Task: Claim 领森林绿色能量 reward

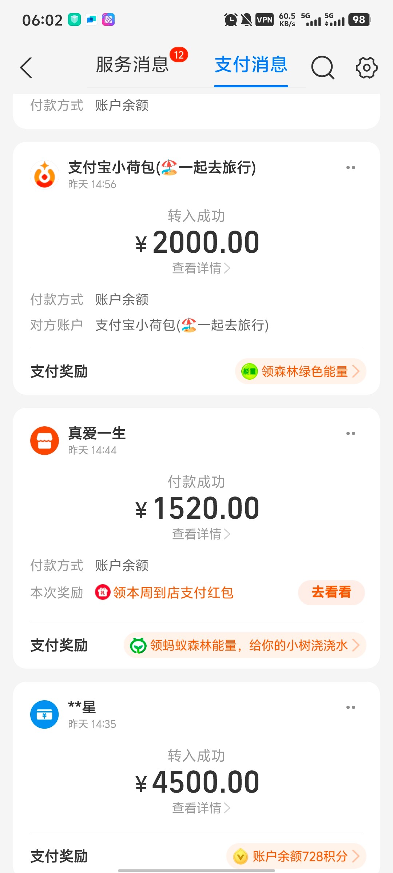Action: click(301, 371)
